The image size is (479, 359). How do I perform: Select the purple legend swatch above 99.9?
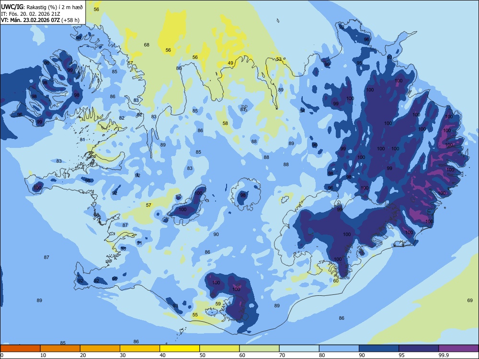(458, 348)
